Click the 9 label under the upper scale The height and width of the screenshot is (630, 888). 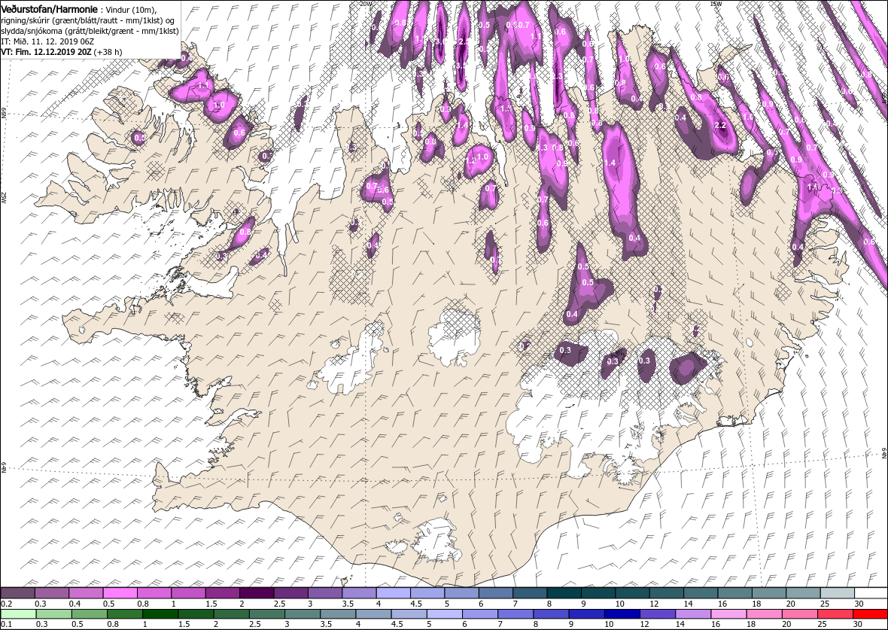583,604
